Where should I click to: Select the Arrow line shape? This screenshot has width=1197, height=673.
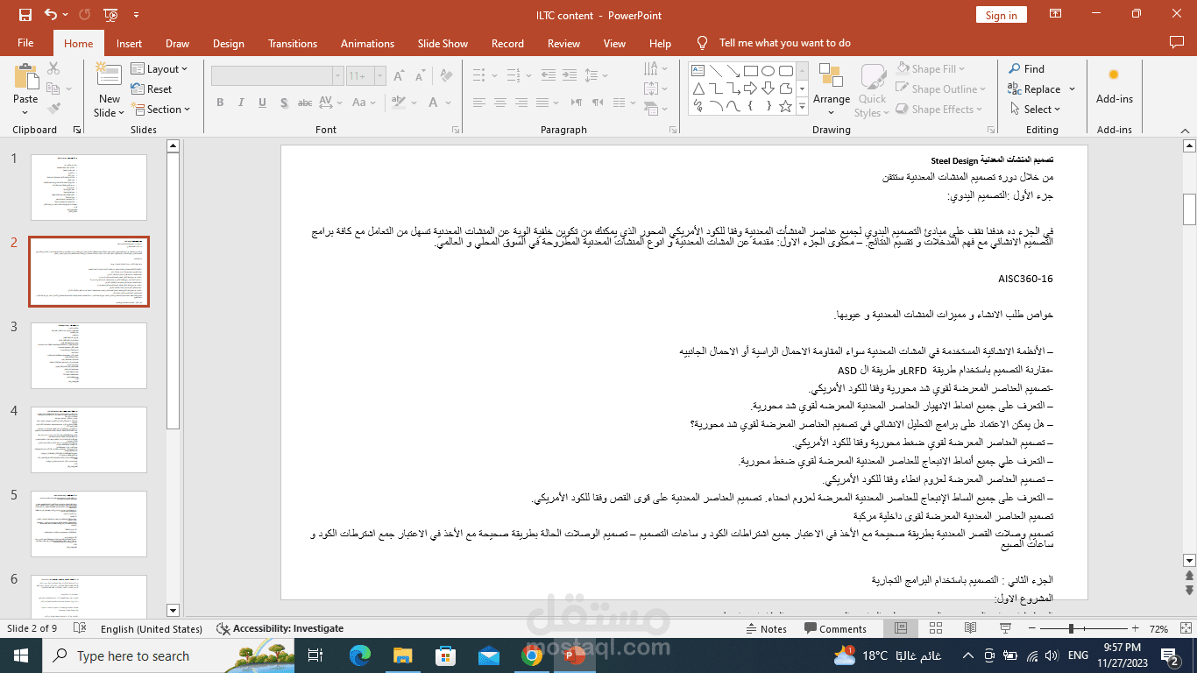tap(733, 71)
